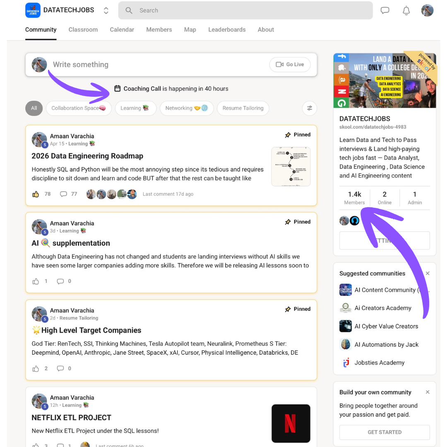This screenshot has width=447, height=447.
Task: Open the NETFLIX ETL PROJECT post
Action: (x=71, y=418)
